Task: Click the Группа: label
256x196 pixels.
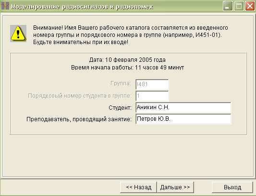Action: tap(121, 83)
